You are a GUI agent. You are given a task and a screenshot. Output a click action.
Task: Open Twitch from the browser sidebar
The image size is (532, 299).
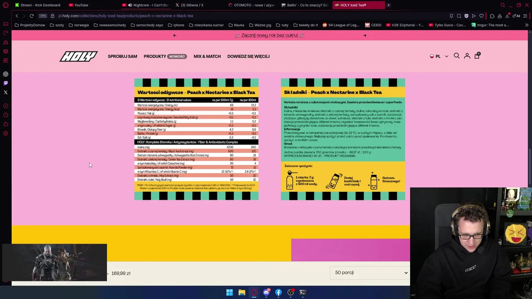[x=6, y=83]
